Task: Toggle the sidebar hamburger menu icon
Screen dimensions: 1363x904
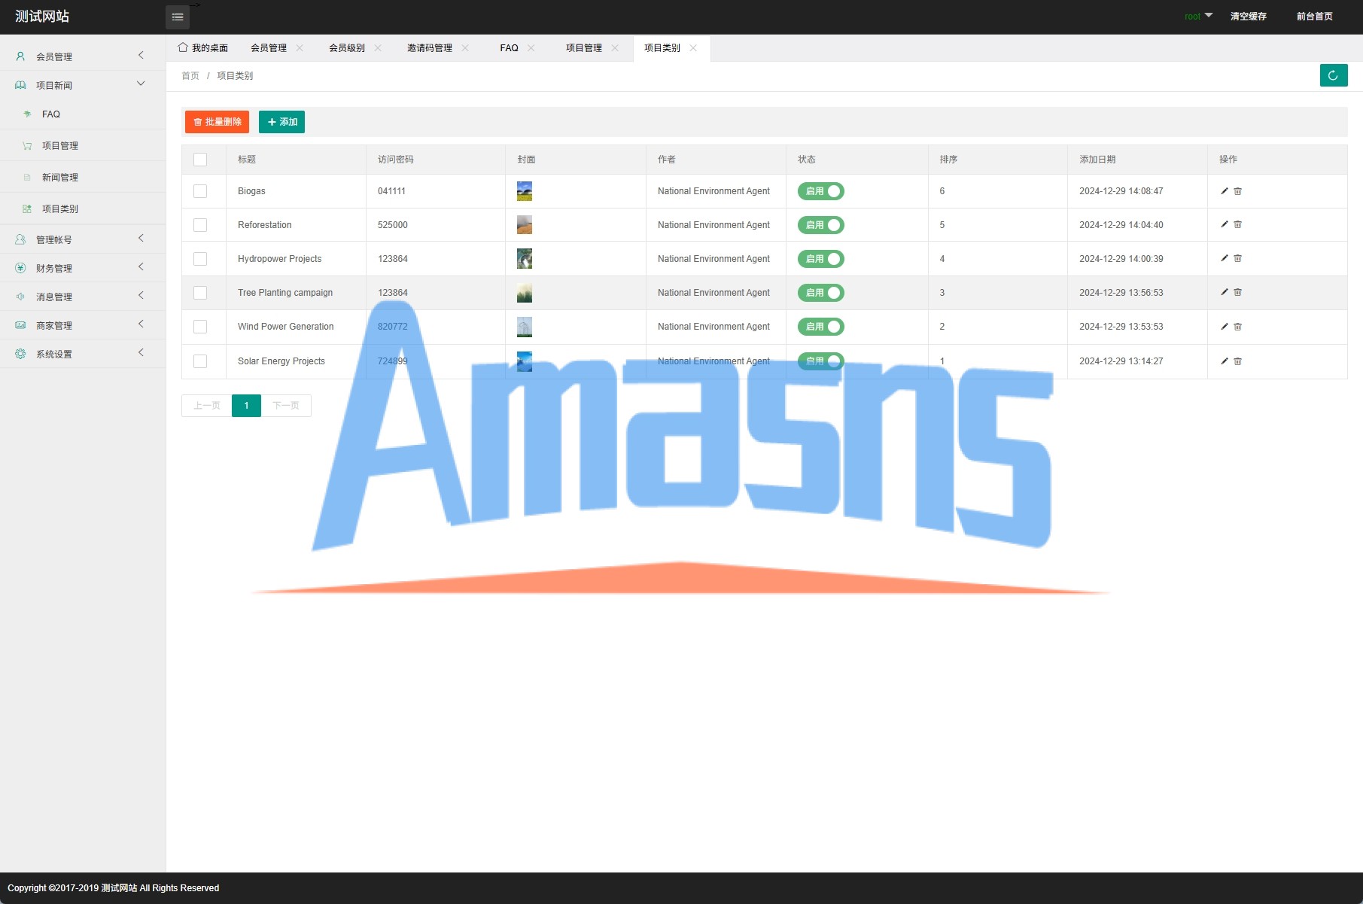Action: coord(178,17)
